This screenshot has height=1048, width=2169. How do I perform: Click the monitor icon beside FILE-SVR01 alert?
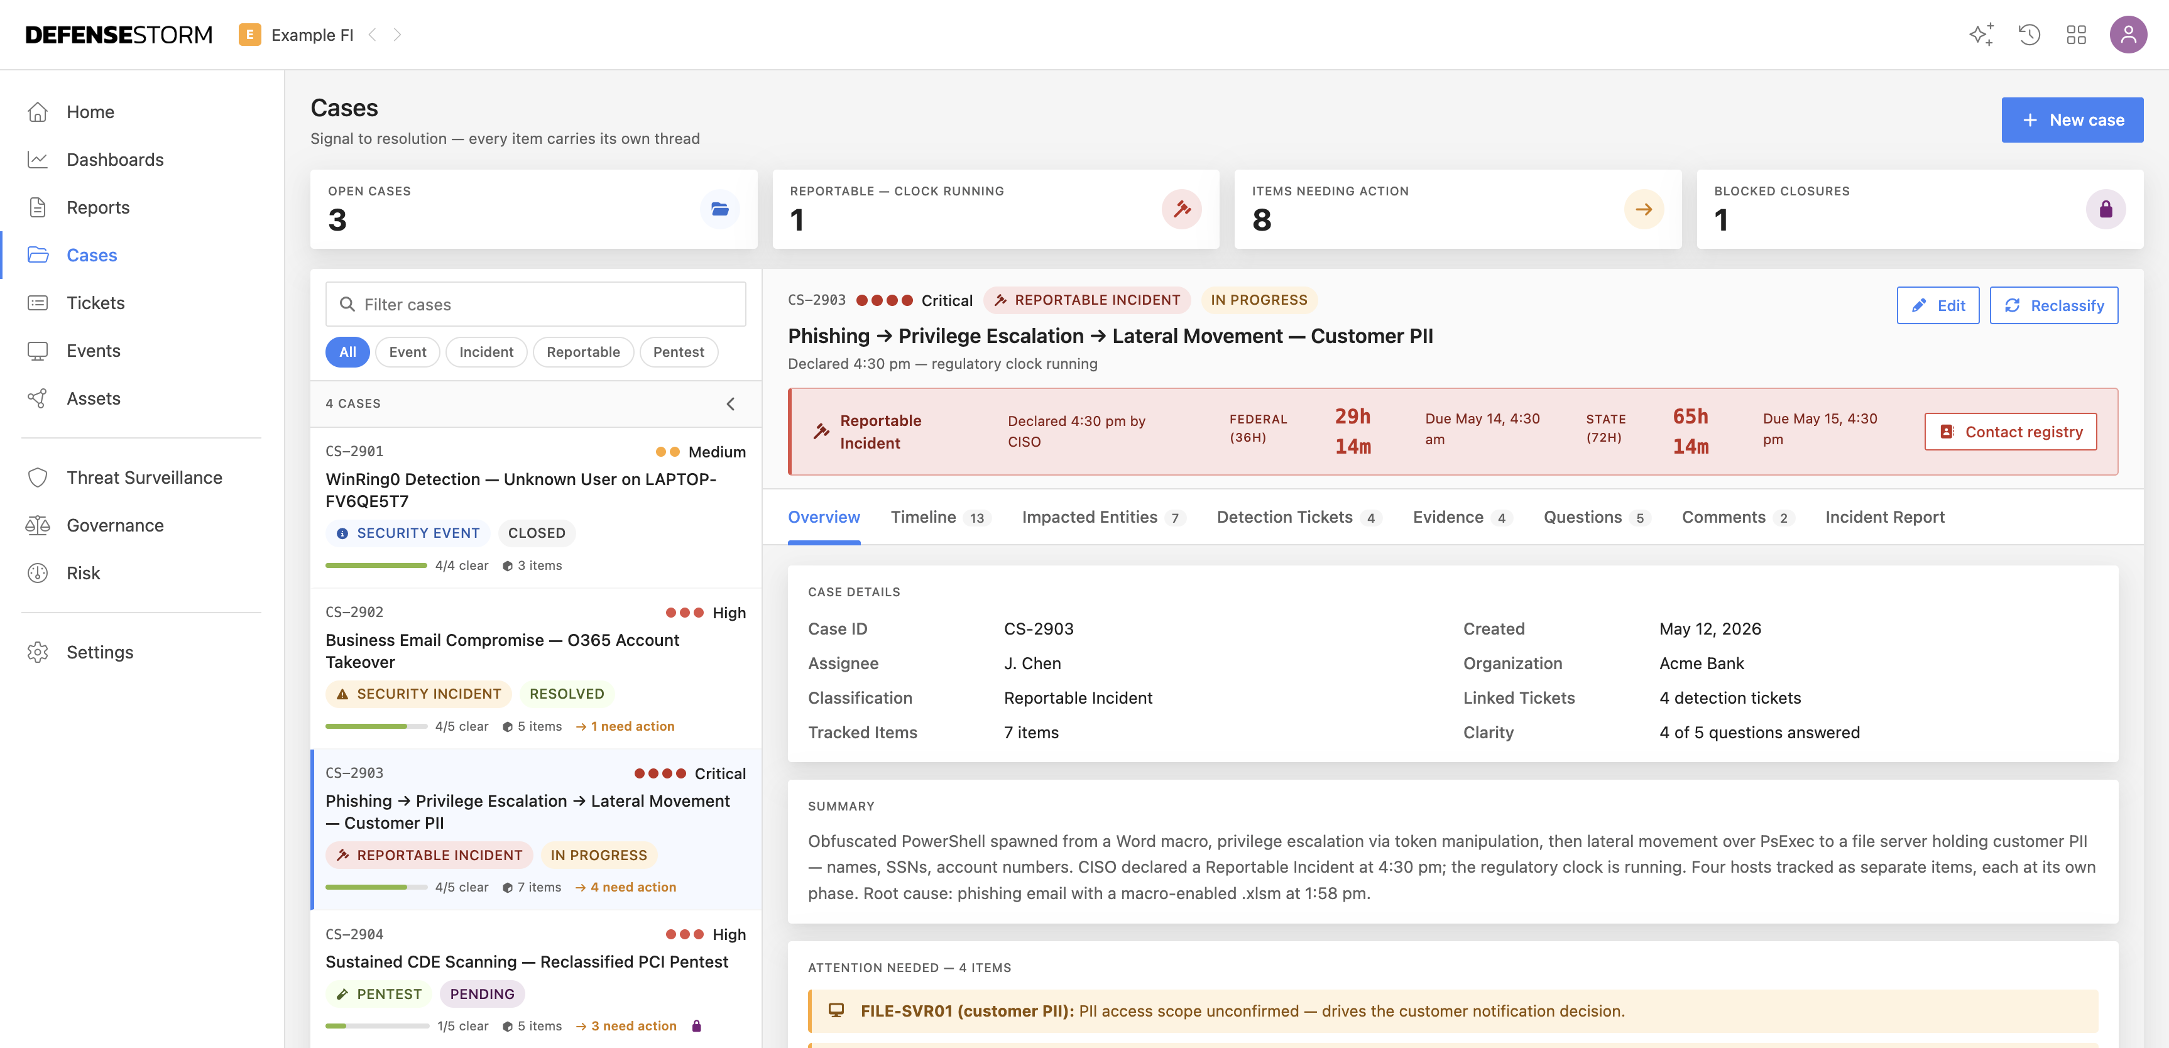[x=836, y=1010]
